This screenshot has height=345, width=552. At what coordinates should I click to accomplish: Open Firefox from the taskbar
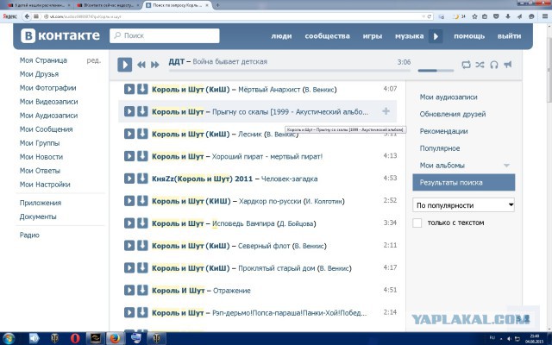115,338
